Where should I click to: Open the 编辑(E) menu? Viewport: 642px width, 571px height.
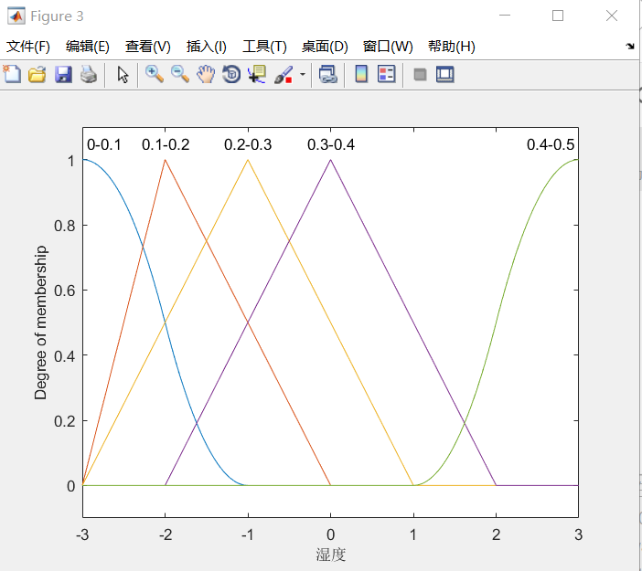point(88,47)
